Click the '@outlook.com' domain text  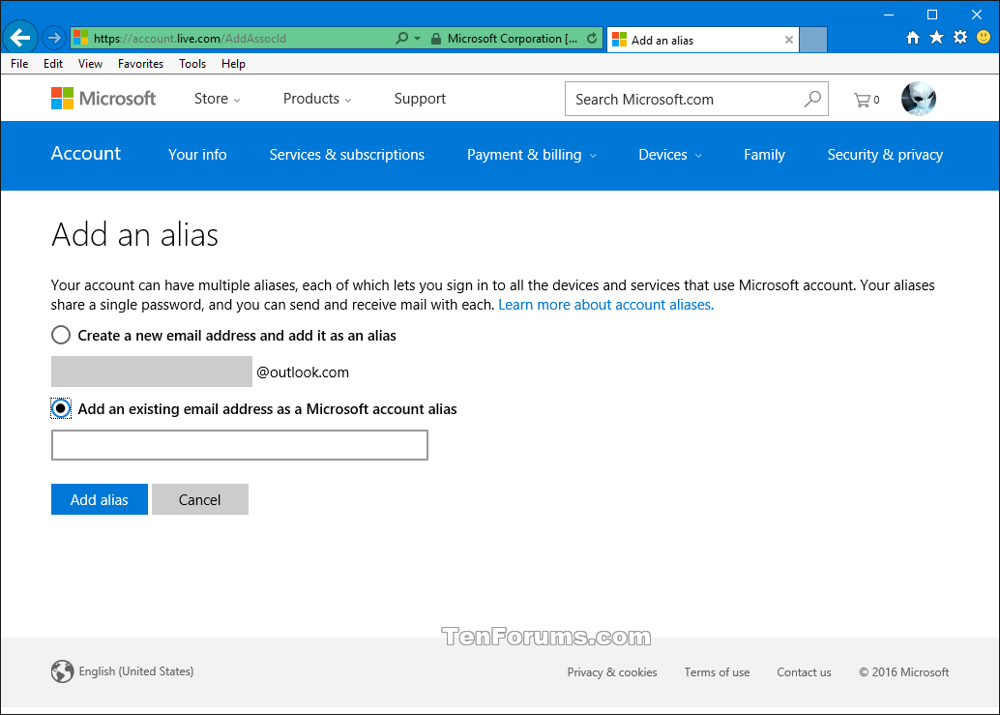pos(303,372)
